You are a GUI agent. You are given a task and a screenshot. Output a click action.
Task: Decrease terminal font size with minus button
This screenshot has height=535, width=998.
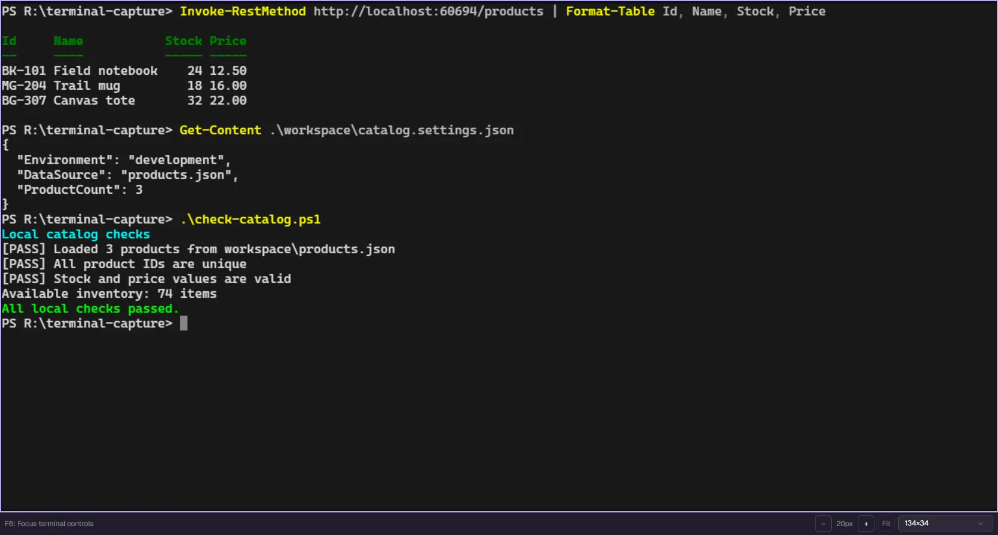point(823,524)
